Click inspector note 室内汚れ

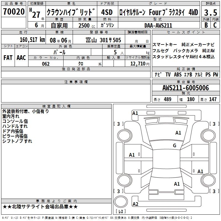pos(11,116)
